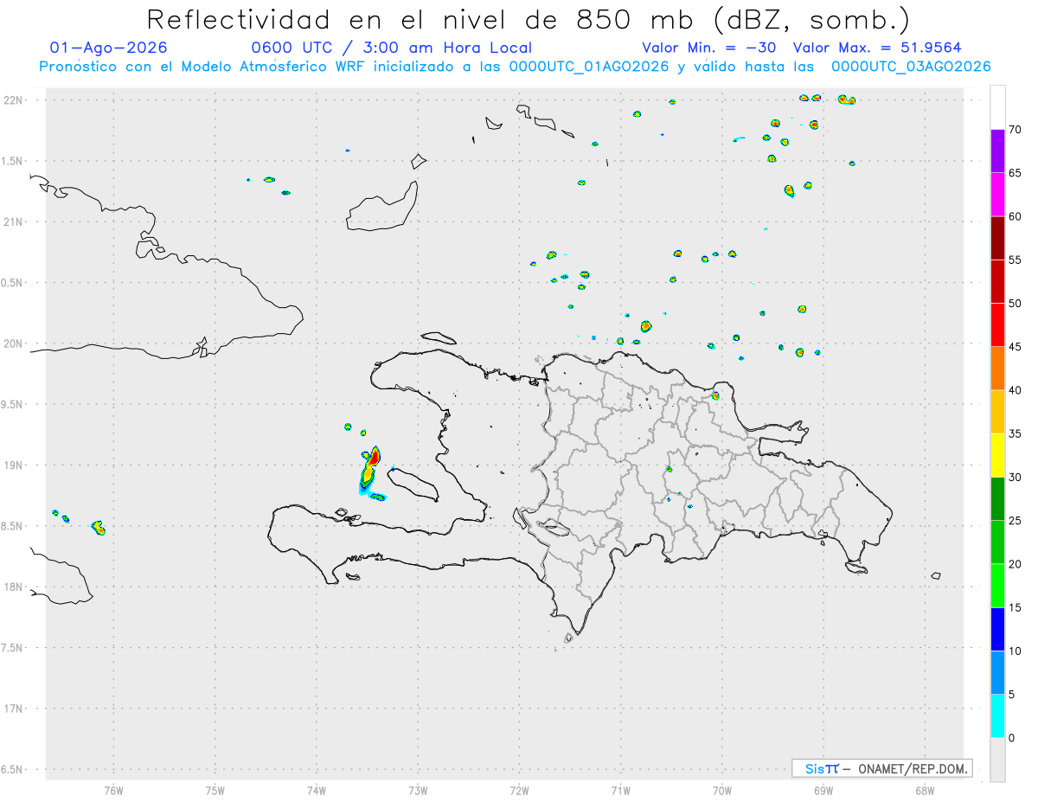Image resolution: width=1038 pixels, height=802 pixels.
Task: Click the colorbar value label '10'
Action: click(1015, 651)
